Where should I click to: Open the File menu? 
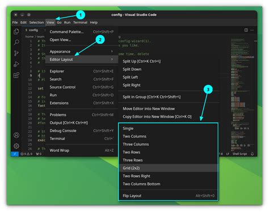(x=15, y=23)
